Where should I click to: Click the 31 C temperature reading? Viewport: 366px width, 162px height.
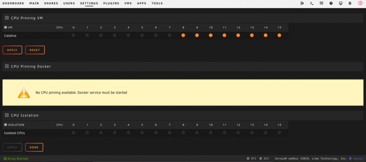pyautogui.click(x=266, y=158)
